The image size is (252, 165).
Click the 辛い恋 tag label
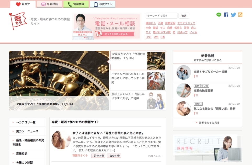click(x=205, y=86)
